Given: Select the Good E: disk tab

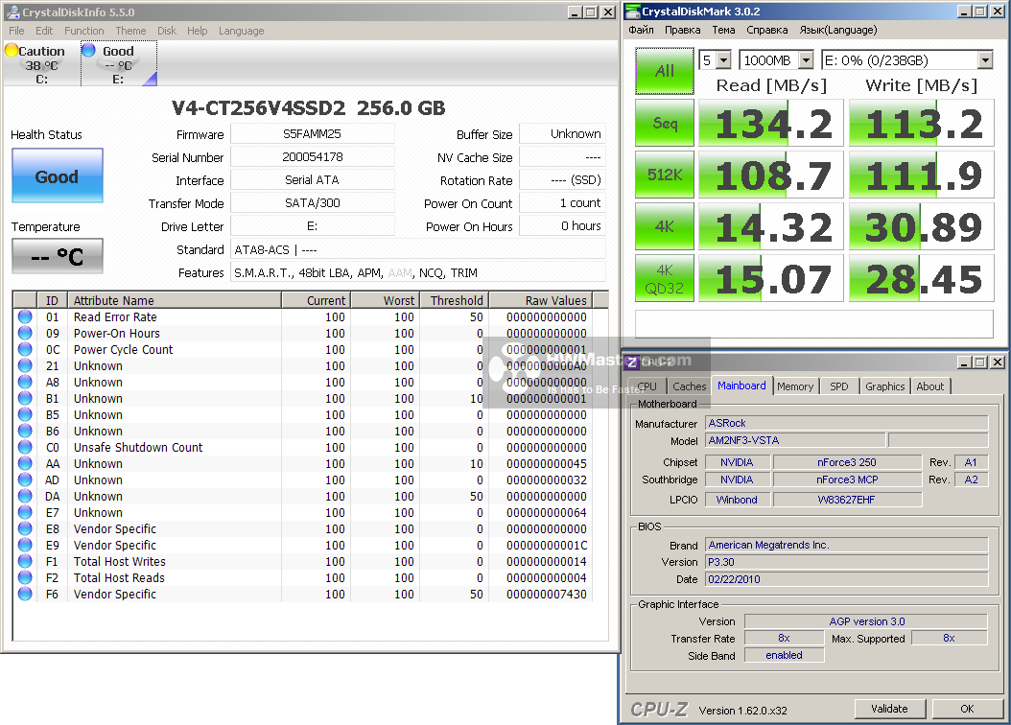Looking at the screenshot, I should pos(119,64).
